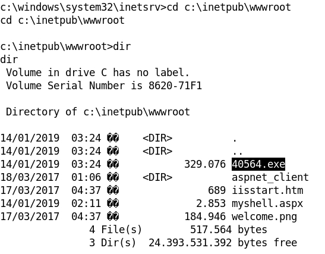Click the 517.564 bytes total value
The image size is (325, 254).
point(229,230)
